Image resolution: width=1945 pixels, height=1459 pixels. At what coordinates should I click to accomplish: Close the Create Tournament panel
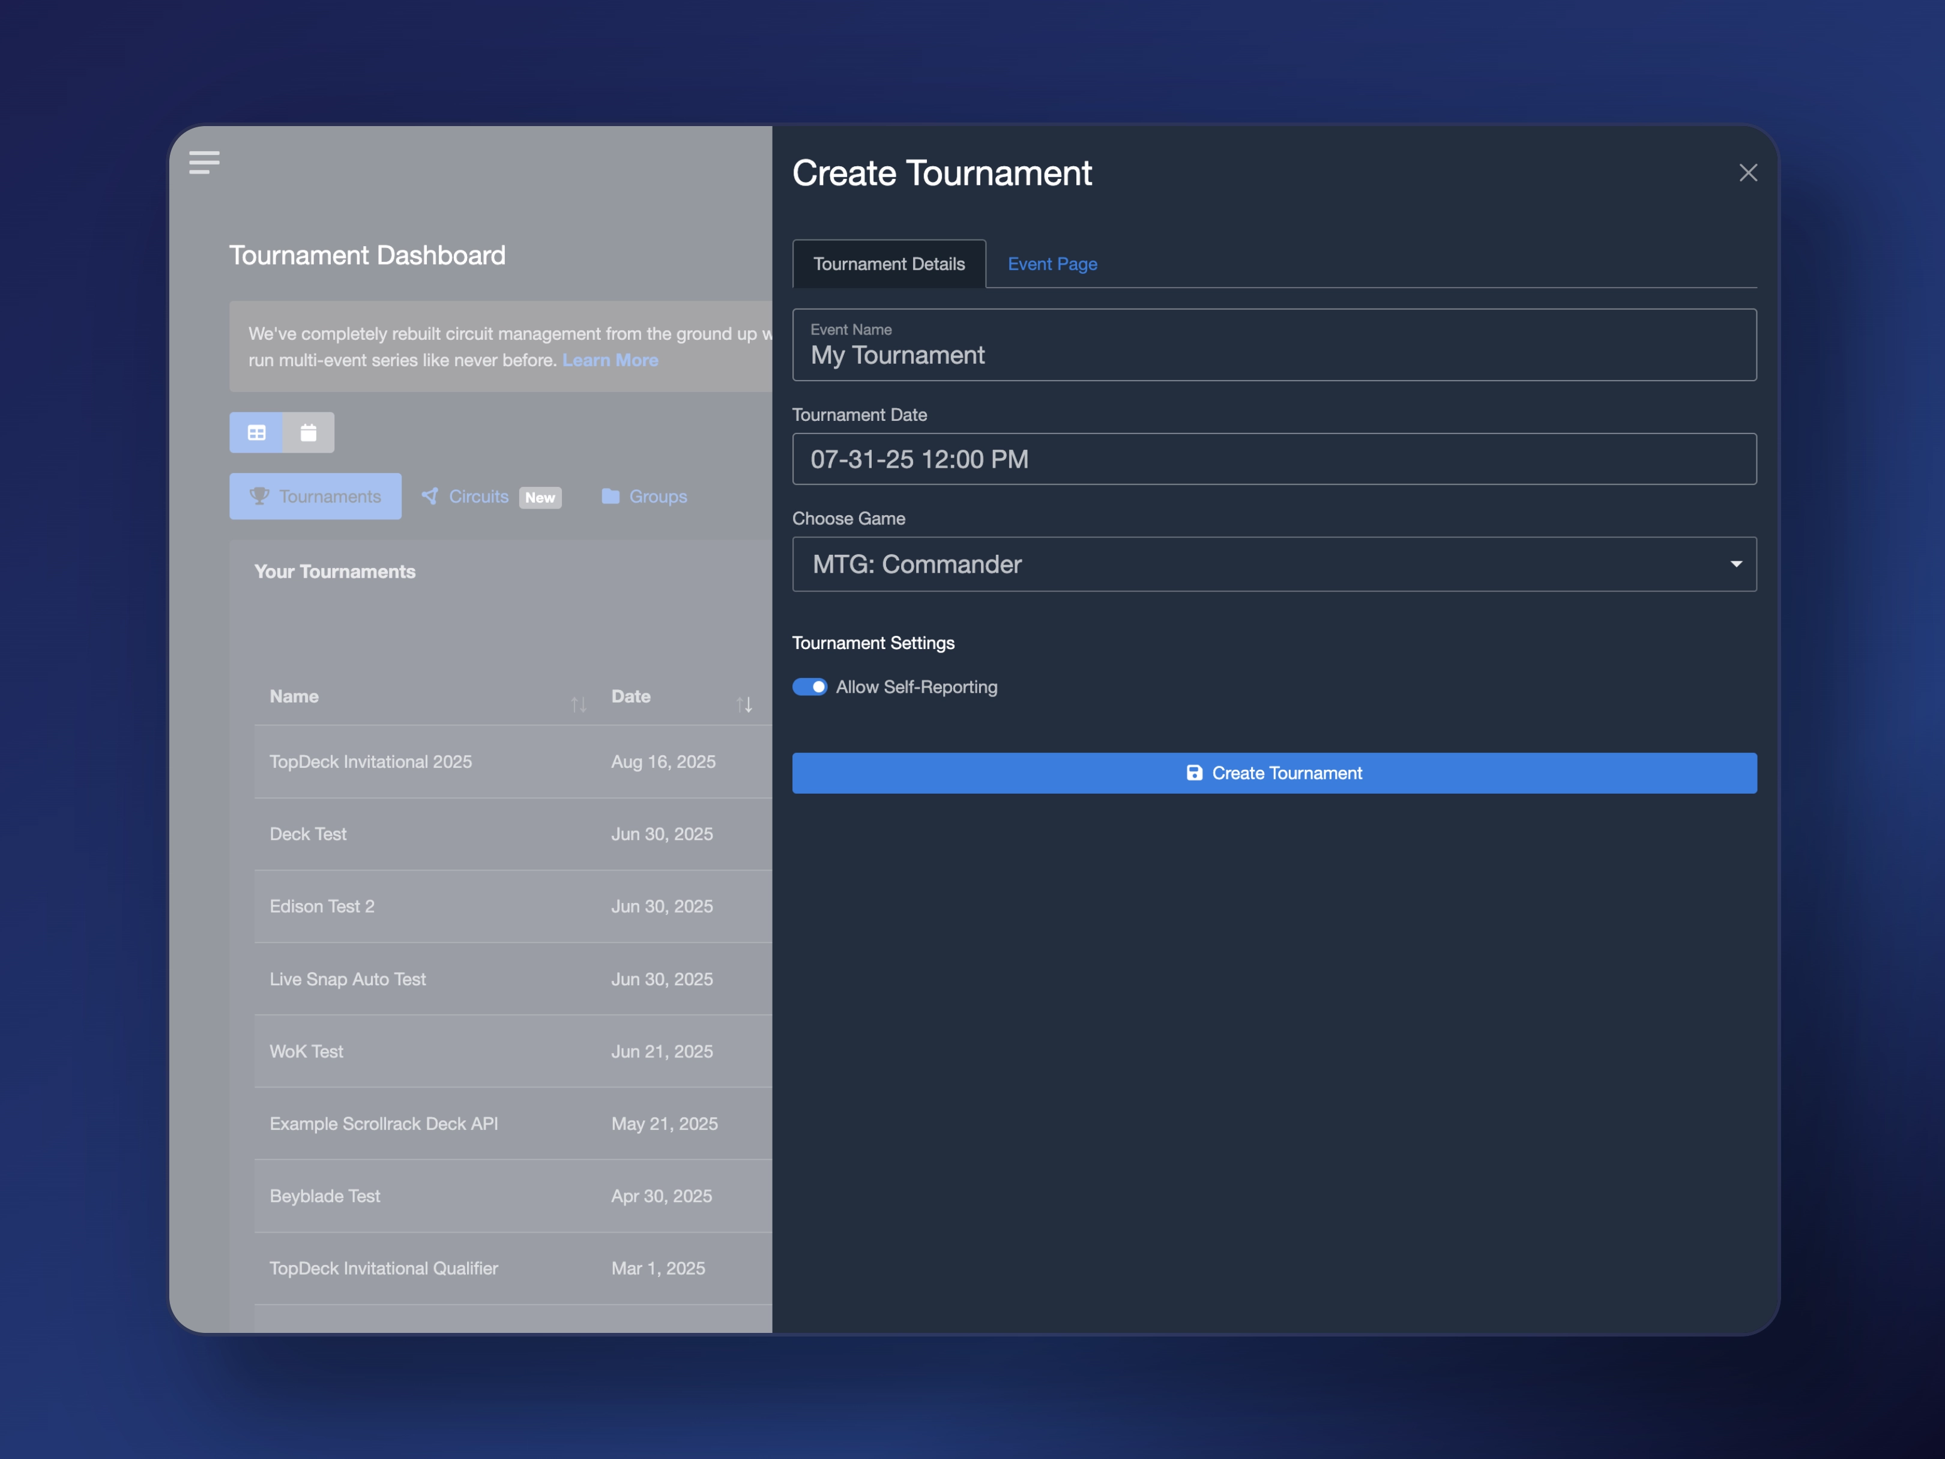1747,174
